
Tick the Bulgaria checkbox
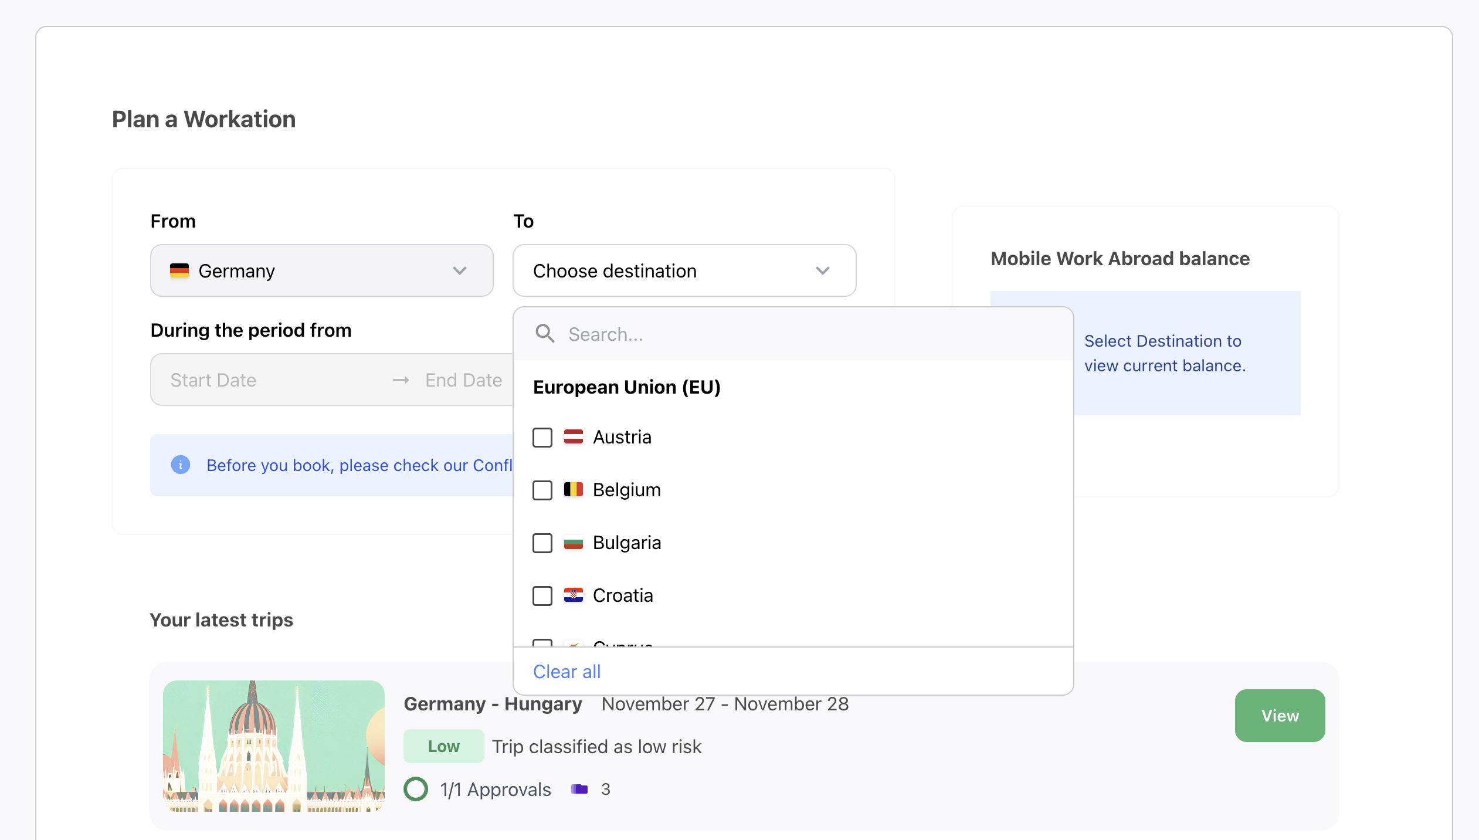click(x=542, y=543)
